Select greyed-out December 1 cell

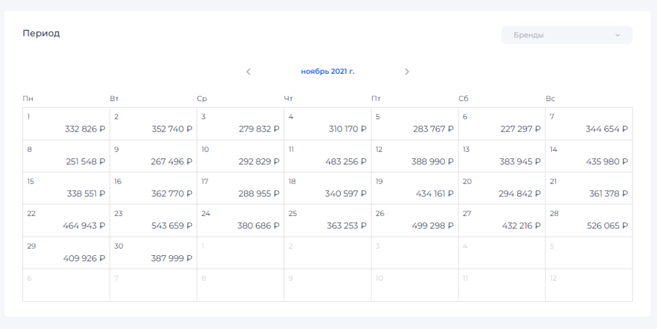[241, 253]
